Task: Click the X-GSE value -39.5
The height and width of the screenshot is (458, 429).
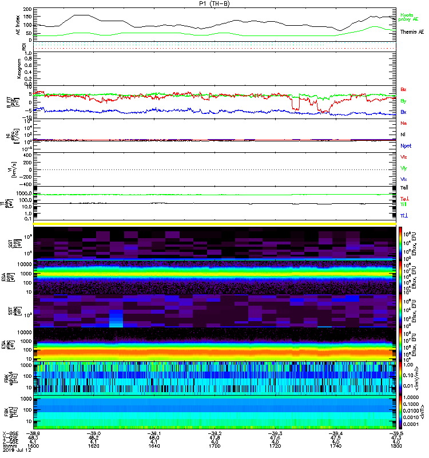Action: coord(396,433)
